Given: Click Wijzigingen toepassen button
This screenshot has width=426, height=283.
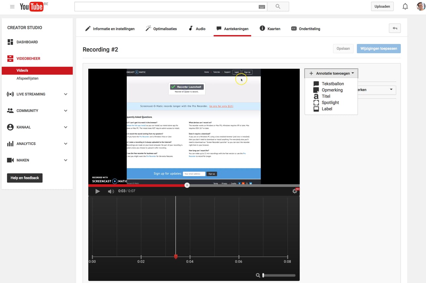Looking at the screenshot, I should coord(379,49).
